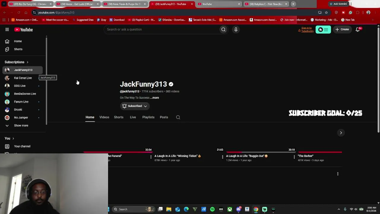Open the channel Playlists tab
The height and width of the screenshot is (214, 380).
pos(148,117)
